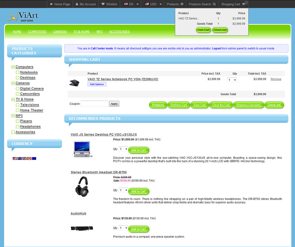Open Digital Camera category in sidebar
Screen dimensions: 295x247
(32, 89)
